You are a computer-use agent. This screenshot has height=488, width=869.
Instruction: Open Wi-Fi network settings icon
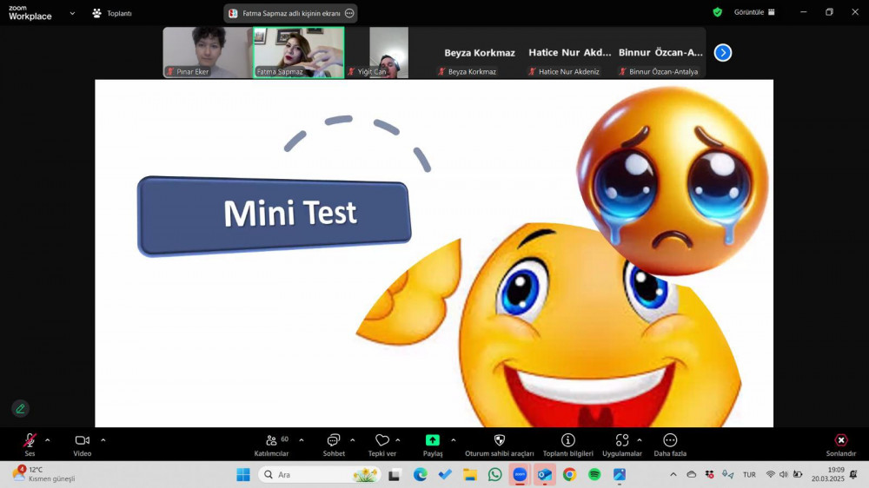click(770, 475)
